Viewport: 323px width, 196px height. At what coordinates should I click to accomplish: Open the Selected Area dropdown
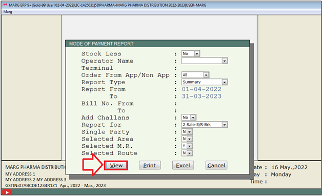click(189, 139)
